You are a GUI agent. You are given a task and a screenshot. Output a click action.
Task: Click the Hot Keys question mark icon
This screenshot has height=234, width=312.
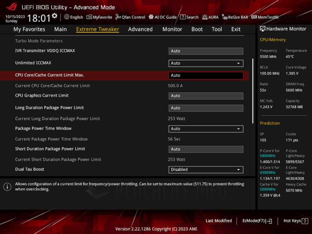pyautogui.click(x=305, y=221)
